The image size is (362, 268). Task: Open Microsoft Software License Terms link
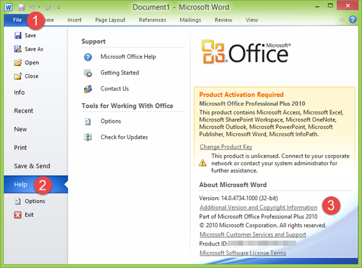(x=243, y=253)
